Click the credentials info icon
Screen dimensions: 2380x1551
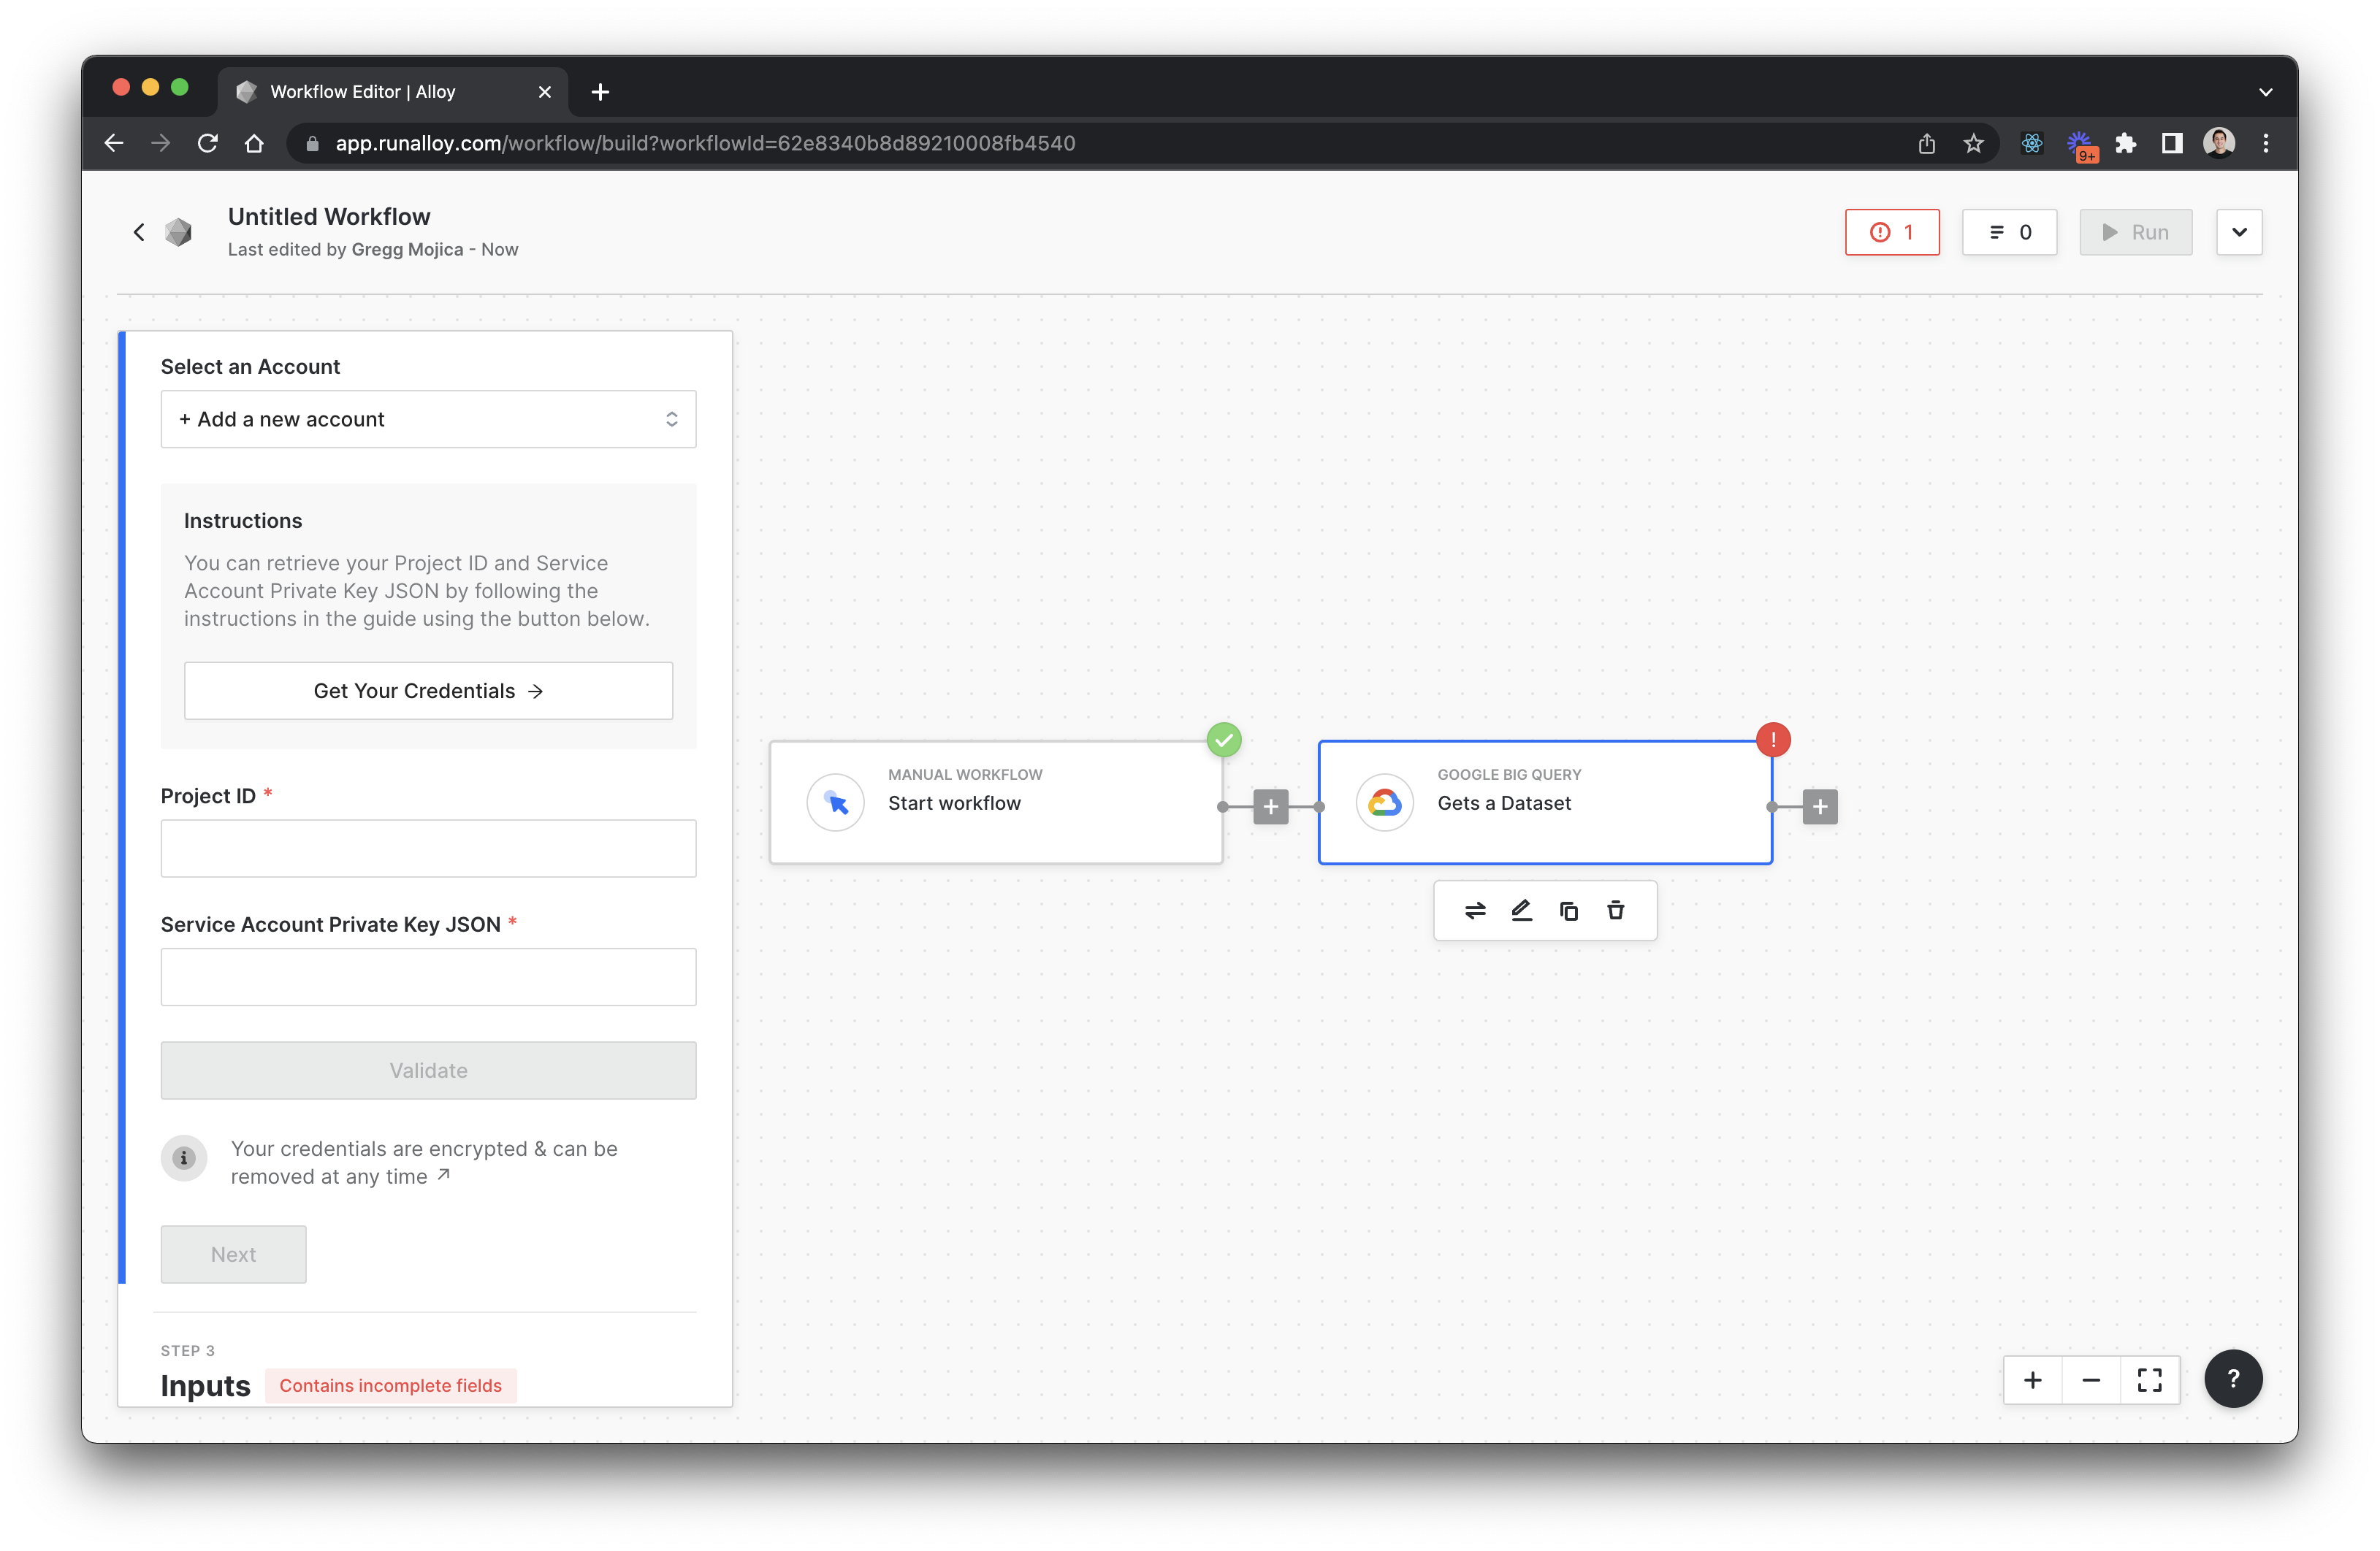click(184, 1157)
